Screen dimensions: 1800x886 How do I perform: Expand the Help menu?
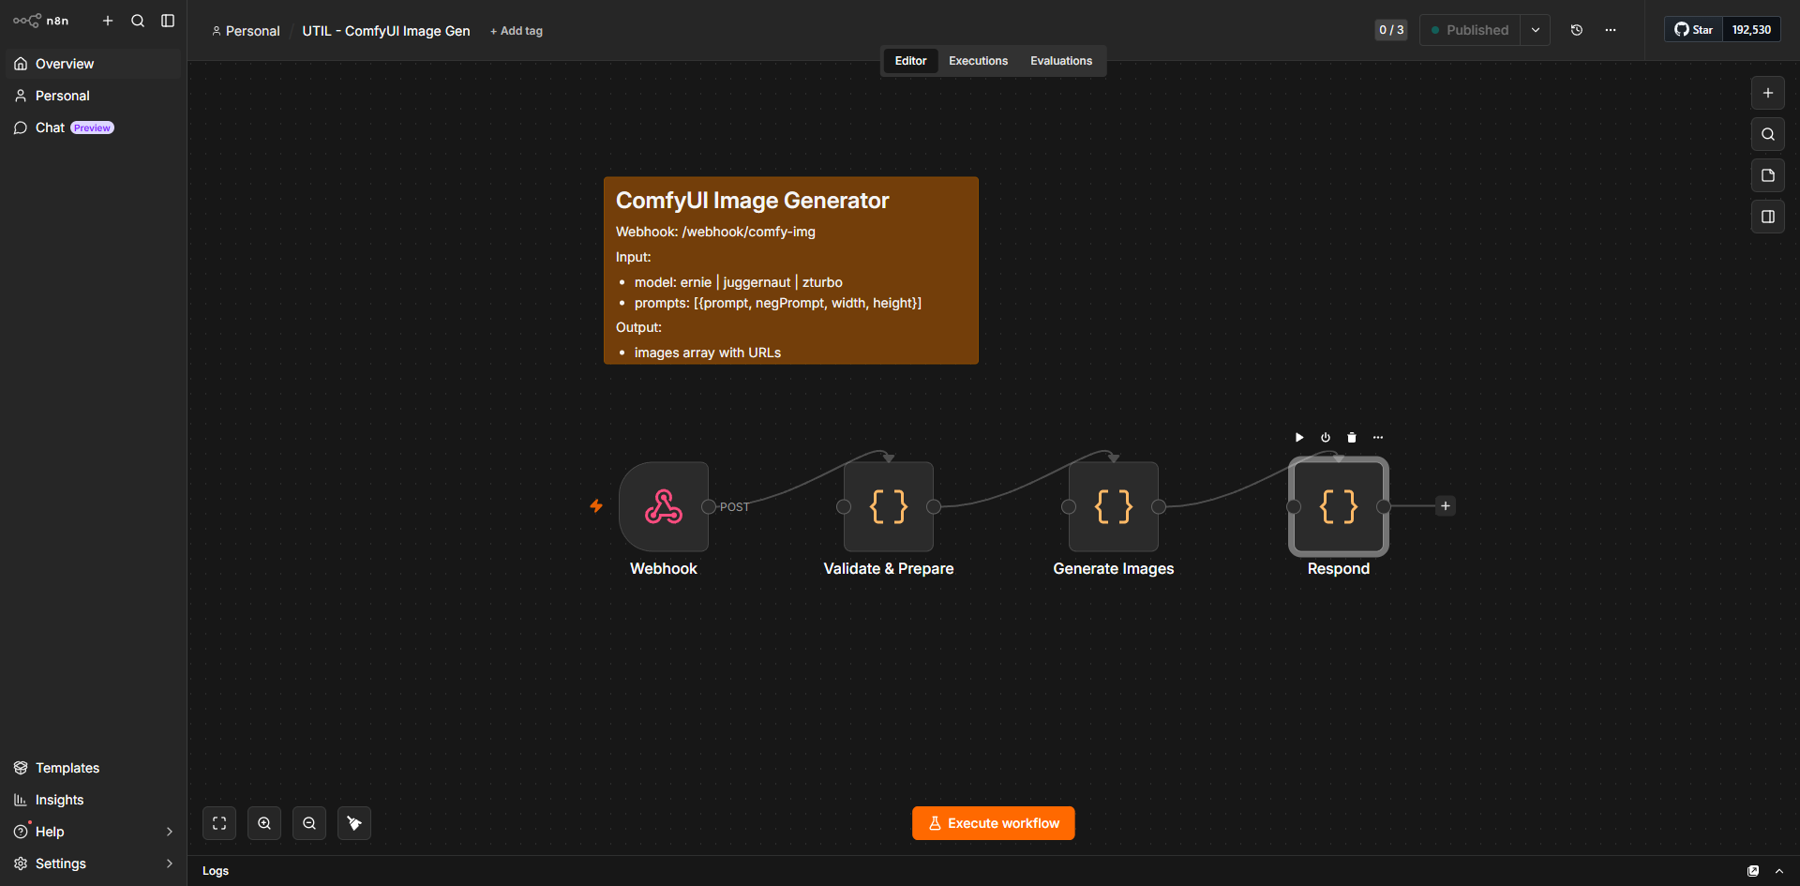pyautogui.click(x=93, y=832)
